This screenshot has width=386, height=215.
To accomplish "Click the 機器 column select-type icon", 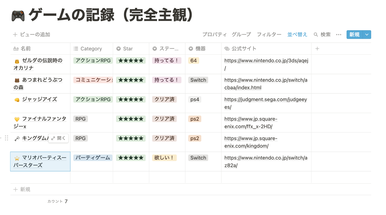I will (x=191, y=49).
